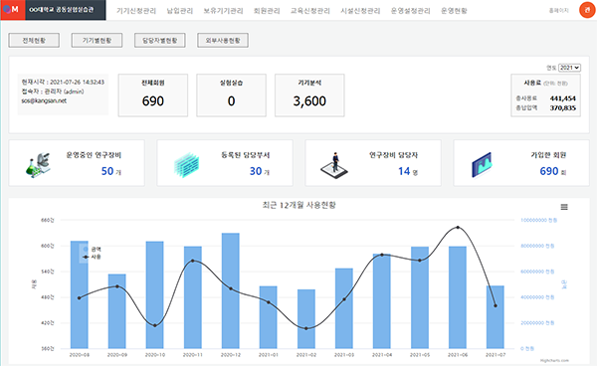Open the chart hamburger export menu
The image size is (597, 366).
tap(564, 207)
